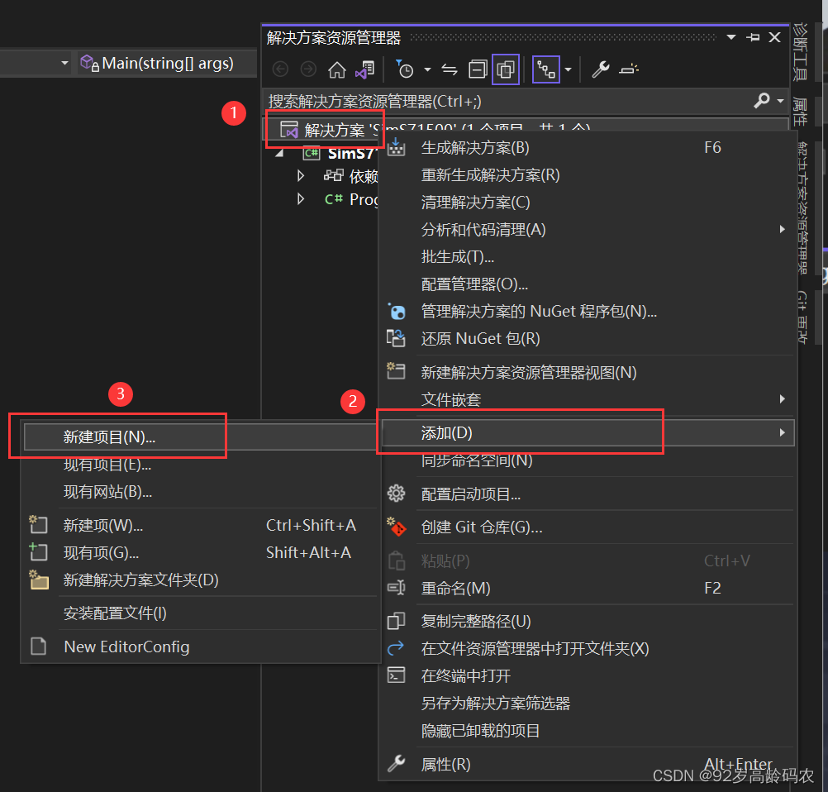Toggle the preview selected items icon
The image size is (828, 792).
coord(629,69)
